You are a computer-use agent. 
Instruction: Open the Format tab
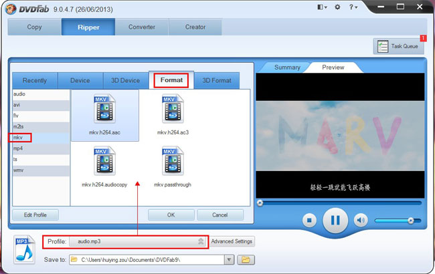tap(171, 80)
